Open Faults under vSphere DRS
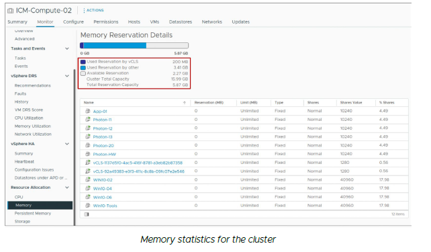 [x=20, y=93]
